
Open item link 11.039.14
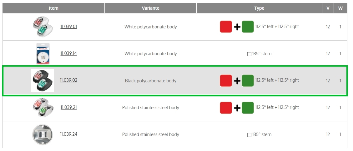click(x=68, y=53)
